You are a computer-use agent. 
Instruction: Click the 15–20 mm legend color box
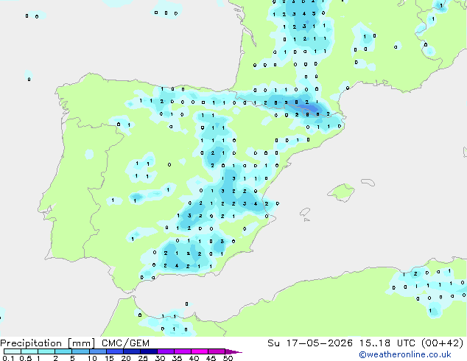click(x=114, y=351)
